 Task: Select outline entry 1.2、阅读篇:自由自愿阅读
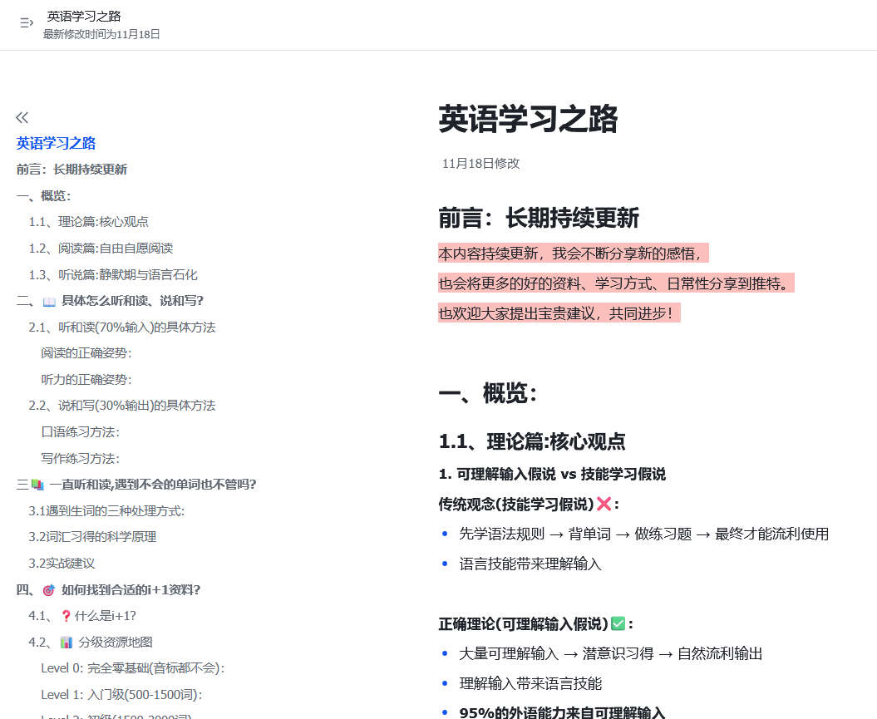click(101, 249)
